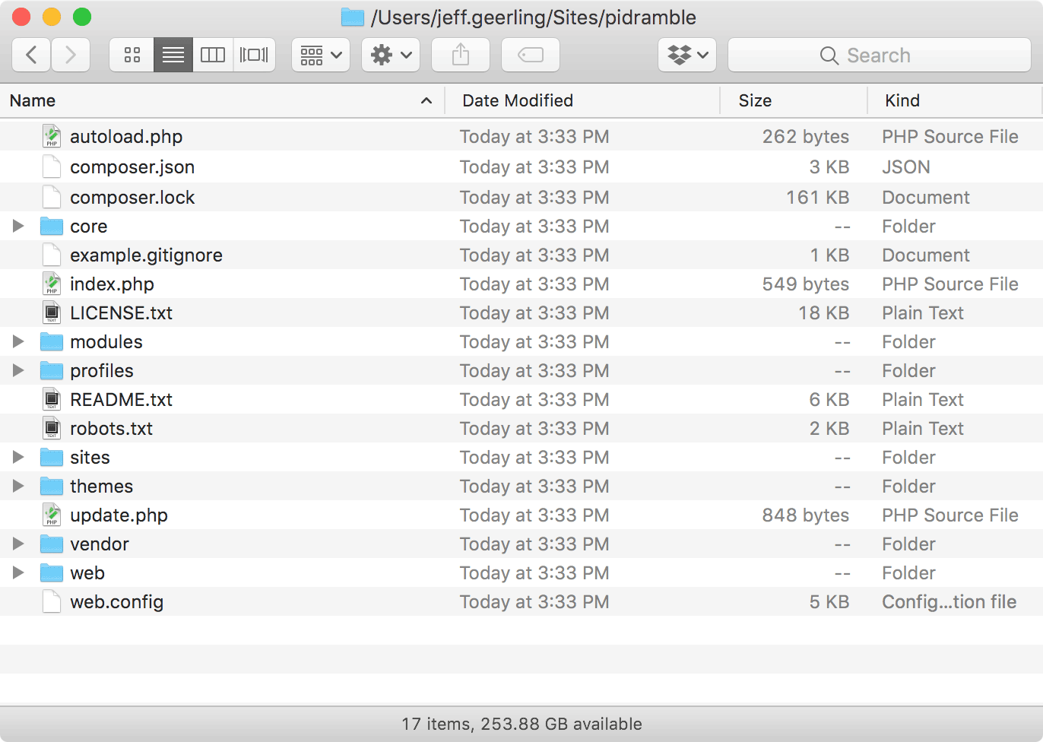Open the gear Action menu

391,55
